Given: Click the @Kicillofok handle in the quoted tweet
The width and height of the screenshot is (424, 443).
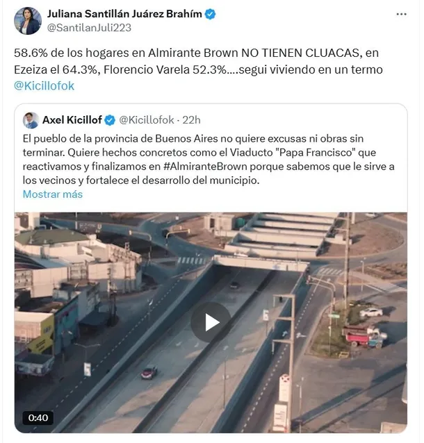Looking at the screenshot, I should tap(147, 120).
